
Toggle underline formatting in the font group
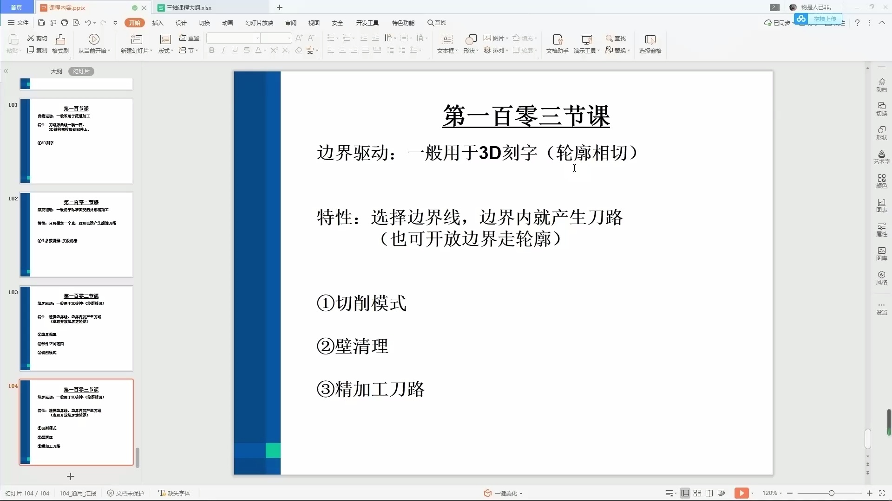(x=235, y=51)
